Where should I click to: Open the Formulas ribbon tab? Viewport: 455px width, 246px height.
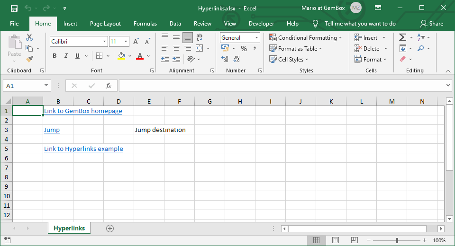(x=145, y=24)
